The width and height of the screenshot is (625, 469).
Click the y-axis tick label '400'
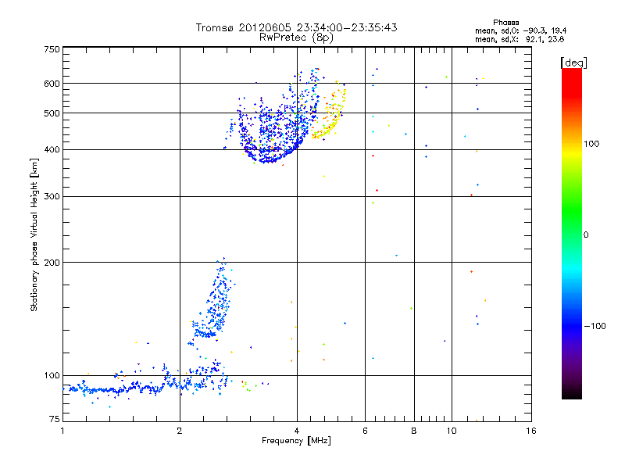52,150
